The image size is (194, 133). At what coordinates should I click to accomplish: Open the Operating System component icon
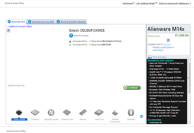pos(51,113)
